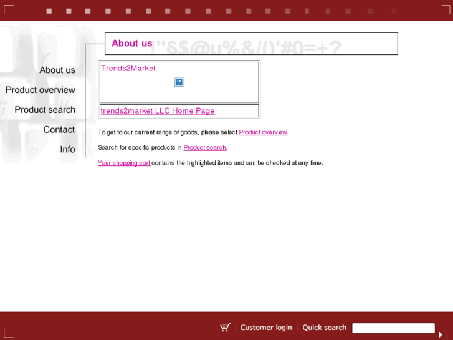The image size is (453, 340).
Task: Click the broken image placeholder icon
Action: [x=179, y=82]
